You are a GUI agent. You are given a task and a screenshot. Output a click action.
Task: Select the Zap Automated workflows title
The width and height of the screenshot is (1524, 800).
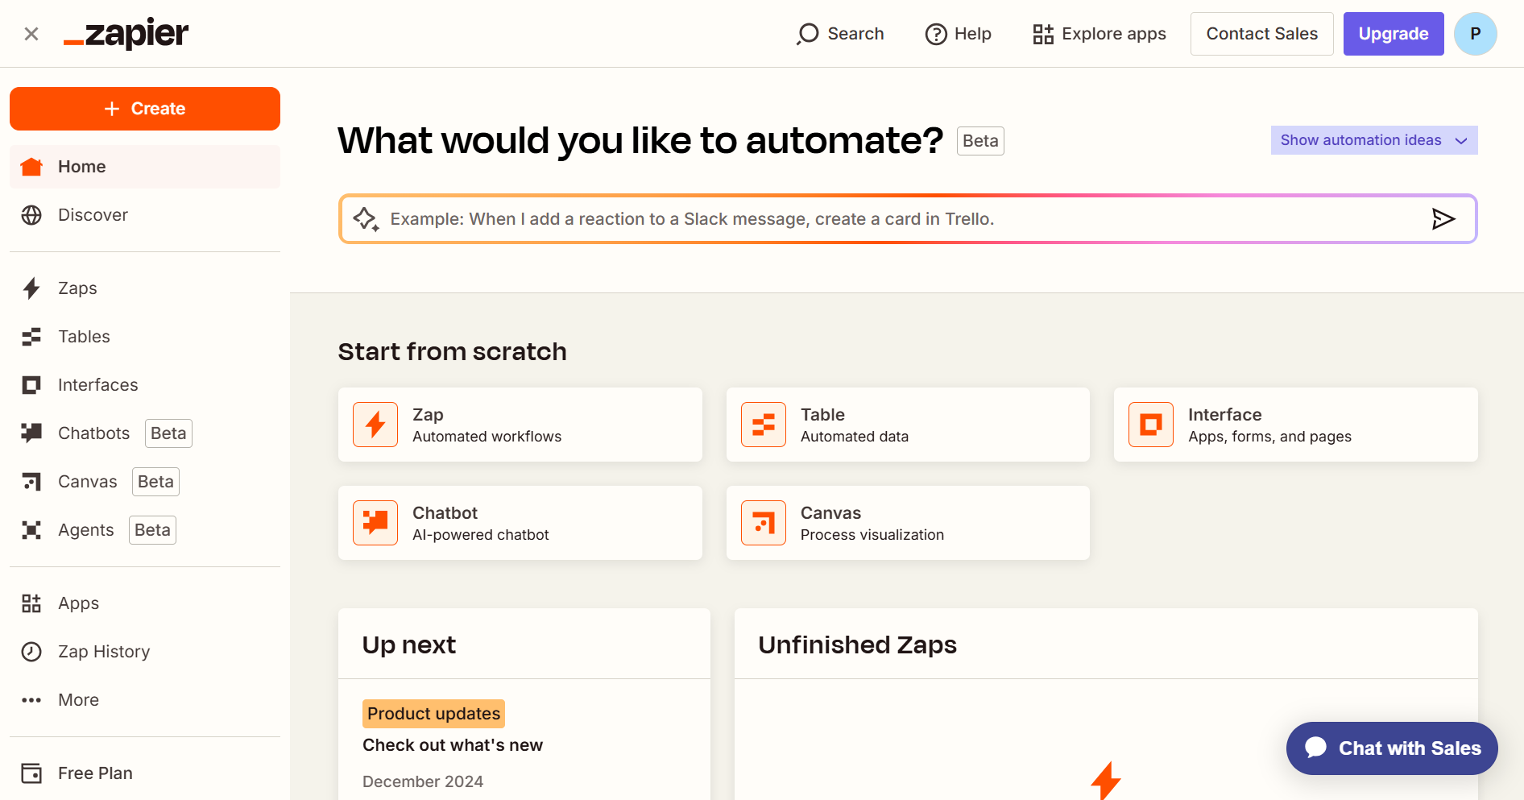click(428, 415)
